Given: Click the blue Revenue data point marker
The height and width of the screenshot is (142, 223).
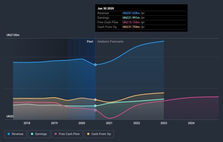Looking at the screenshot, I should [x=95, y=65].
